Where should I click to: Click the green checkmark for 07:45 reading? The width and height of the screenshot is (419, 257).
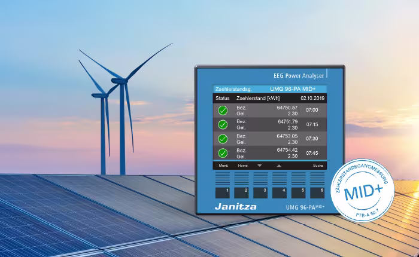(223, 153)
